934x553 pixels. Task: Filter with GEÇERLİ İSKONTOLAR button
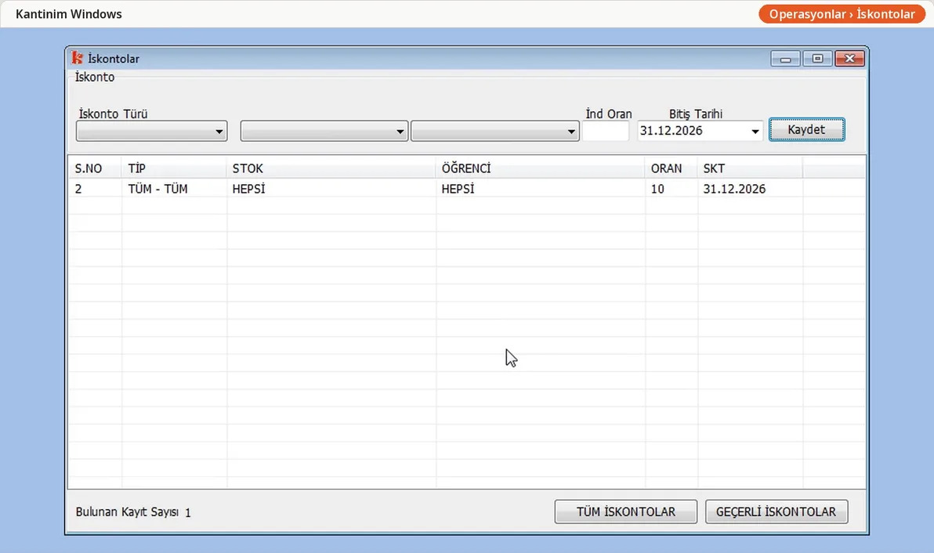[x=777, y=512]
